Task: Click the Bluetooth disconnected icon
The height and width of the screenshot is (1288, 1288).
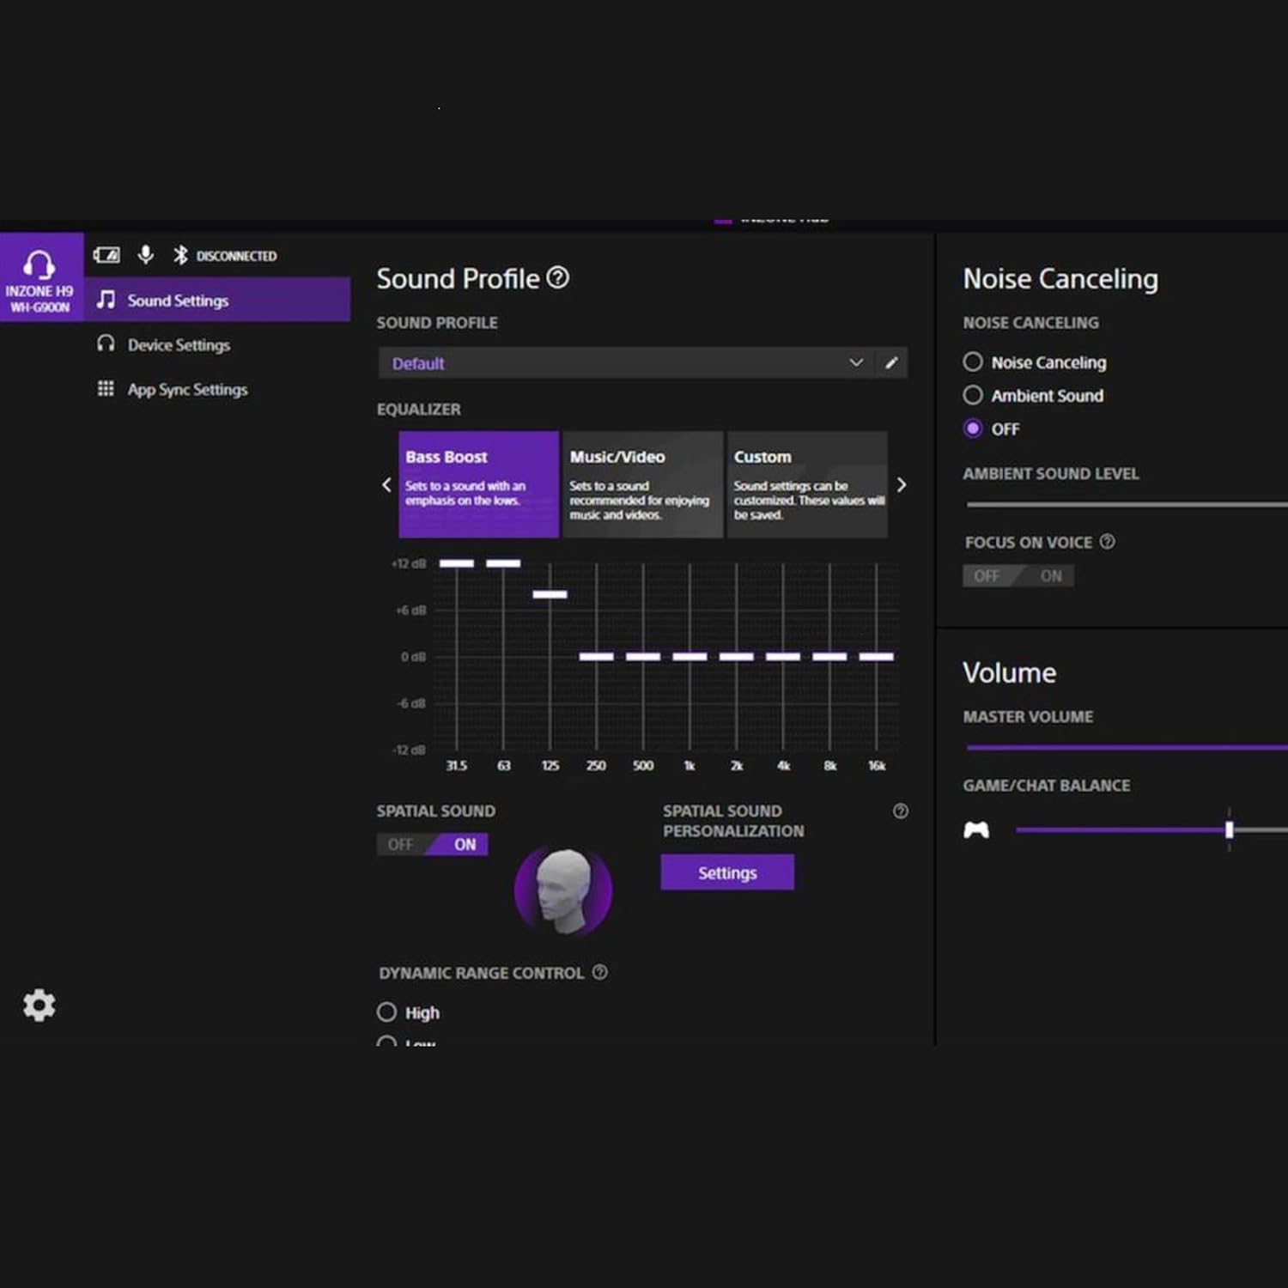Action: (x=180, y=255)
